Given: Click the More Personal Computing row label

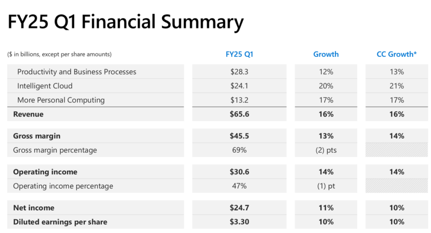Looking at the screenshot, I should [61, 100].
